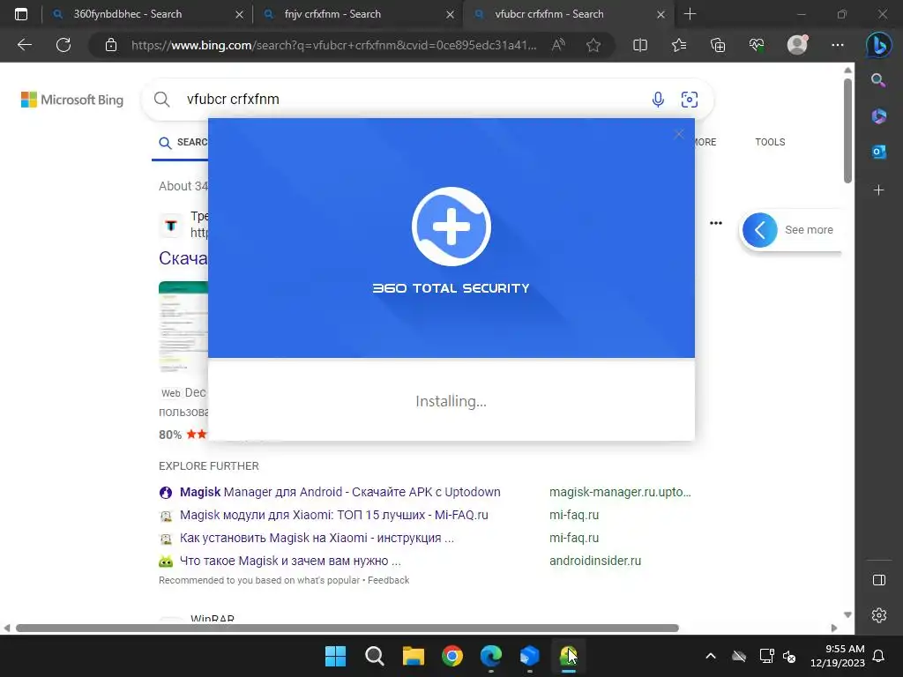The height and width of the screenshot is (677, 903).
Task: Open Edge Settings and more menu
Action: (838, 45)
